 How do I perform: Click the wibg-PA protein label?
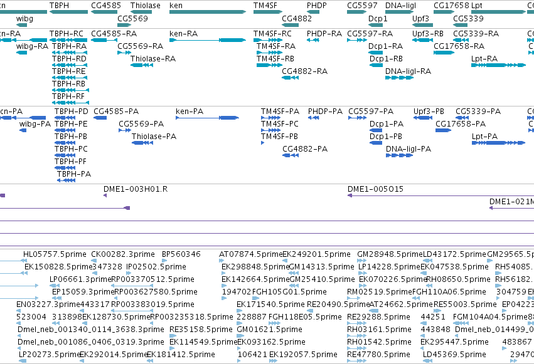35,124
